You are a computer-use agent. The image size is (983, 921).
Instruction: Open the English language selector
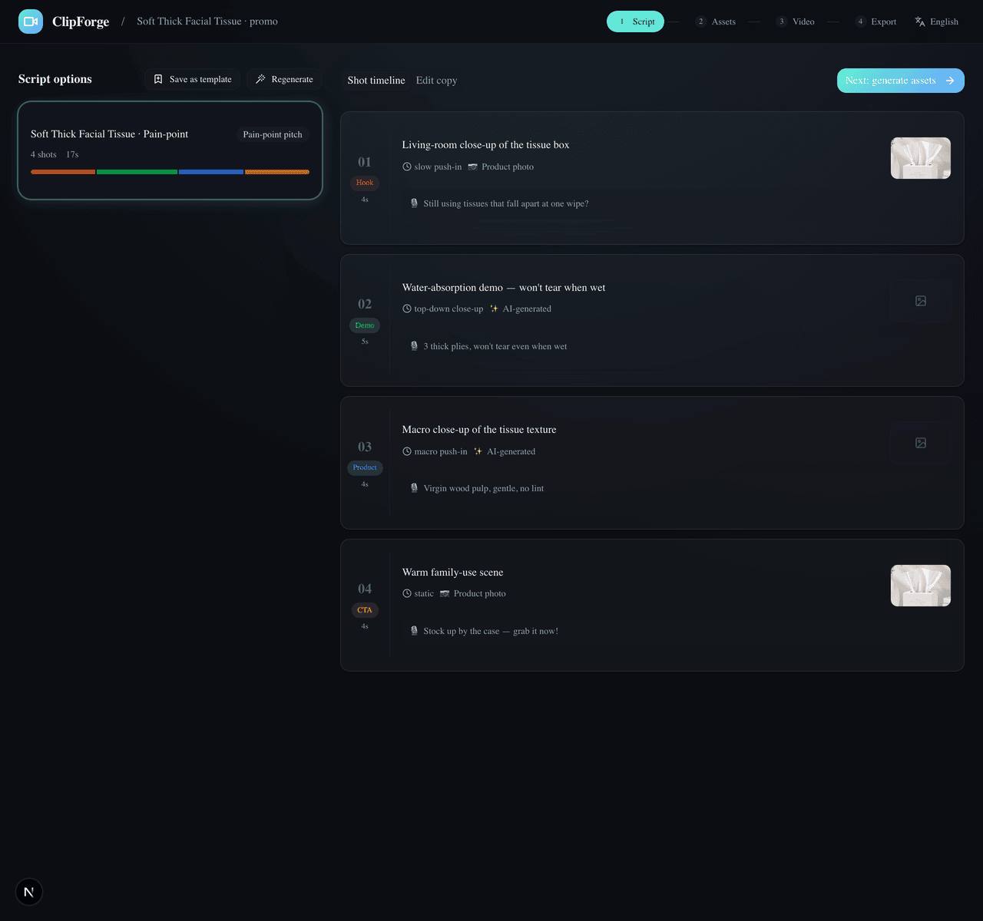click(x=937, y=21)
